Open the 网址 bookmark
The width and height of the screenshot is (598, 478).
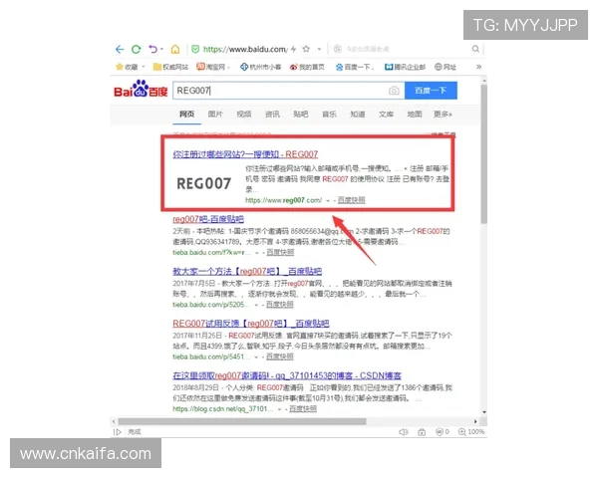pos(446,67)
